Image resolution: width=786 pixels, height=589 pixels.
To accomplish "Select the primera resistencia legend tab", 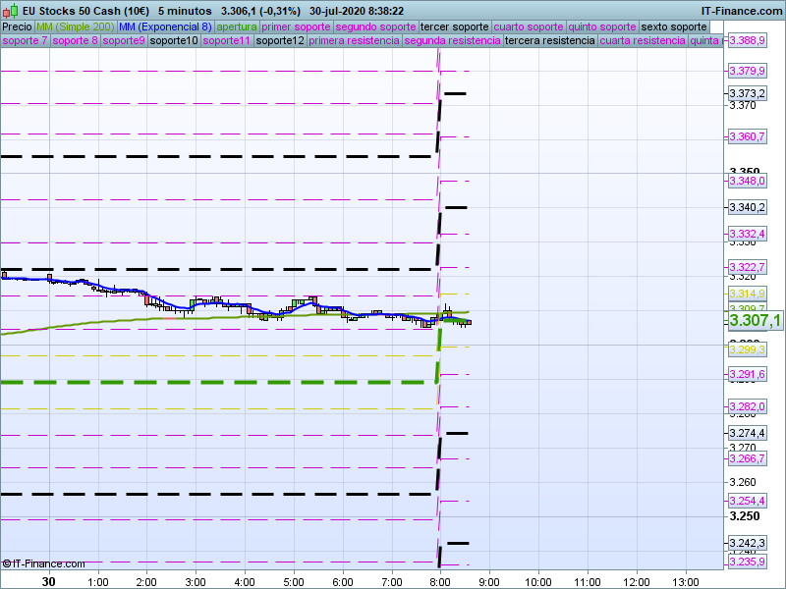I will (x=354, y=41).
